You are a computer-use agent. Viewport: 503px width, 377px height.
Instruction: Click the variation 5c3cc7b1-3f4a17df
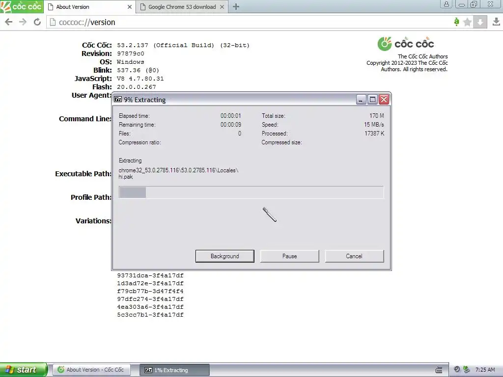pyautogui.click(x=150, y=315)
